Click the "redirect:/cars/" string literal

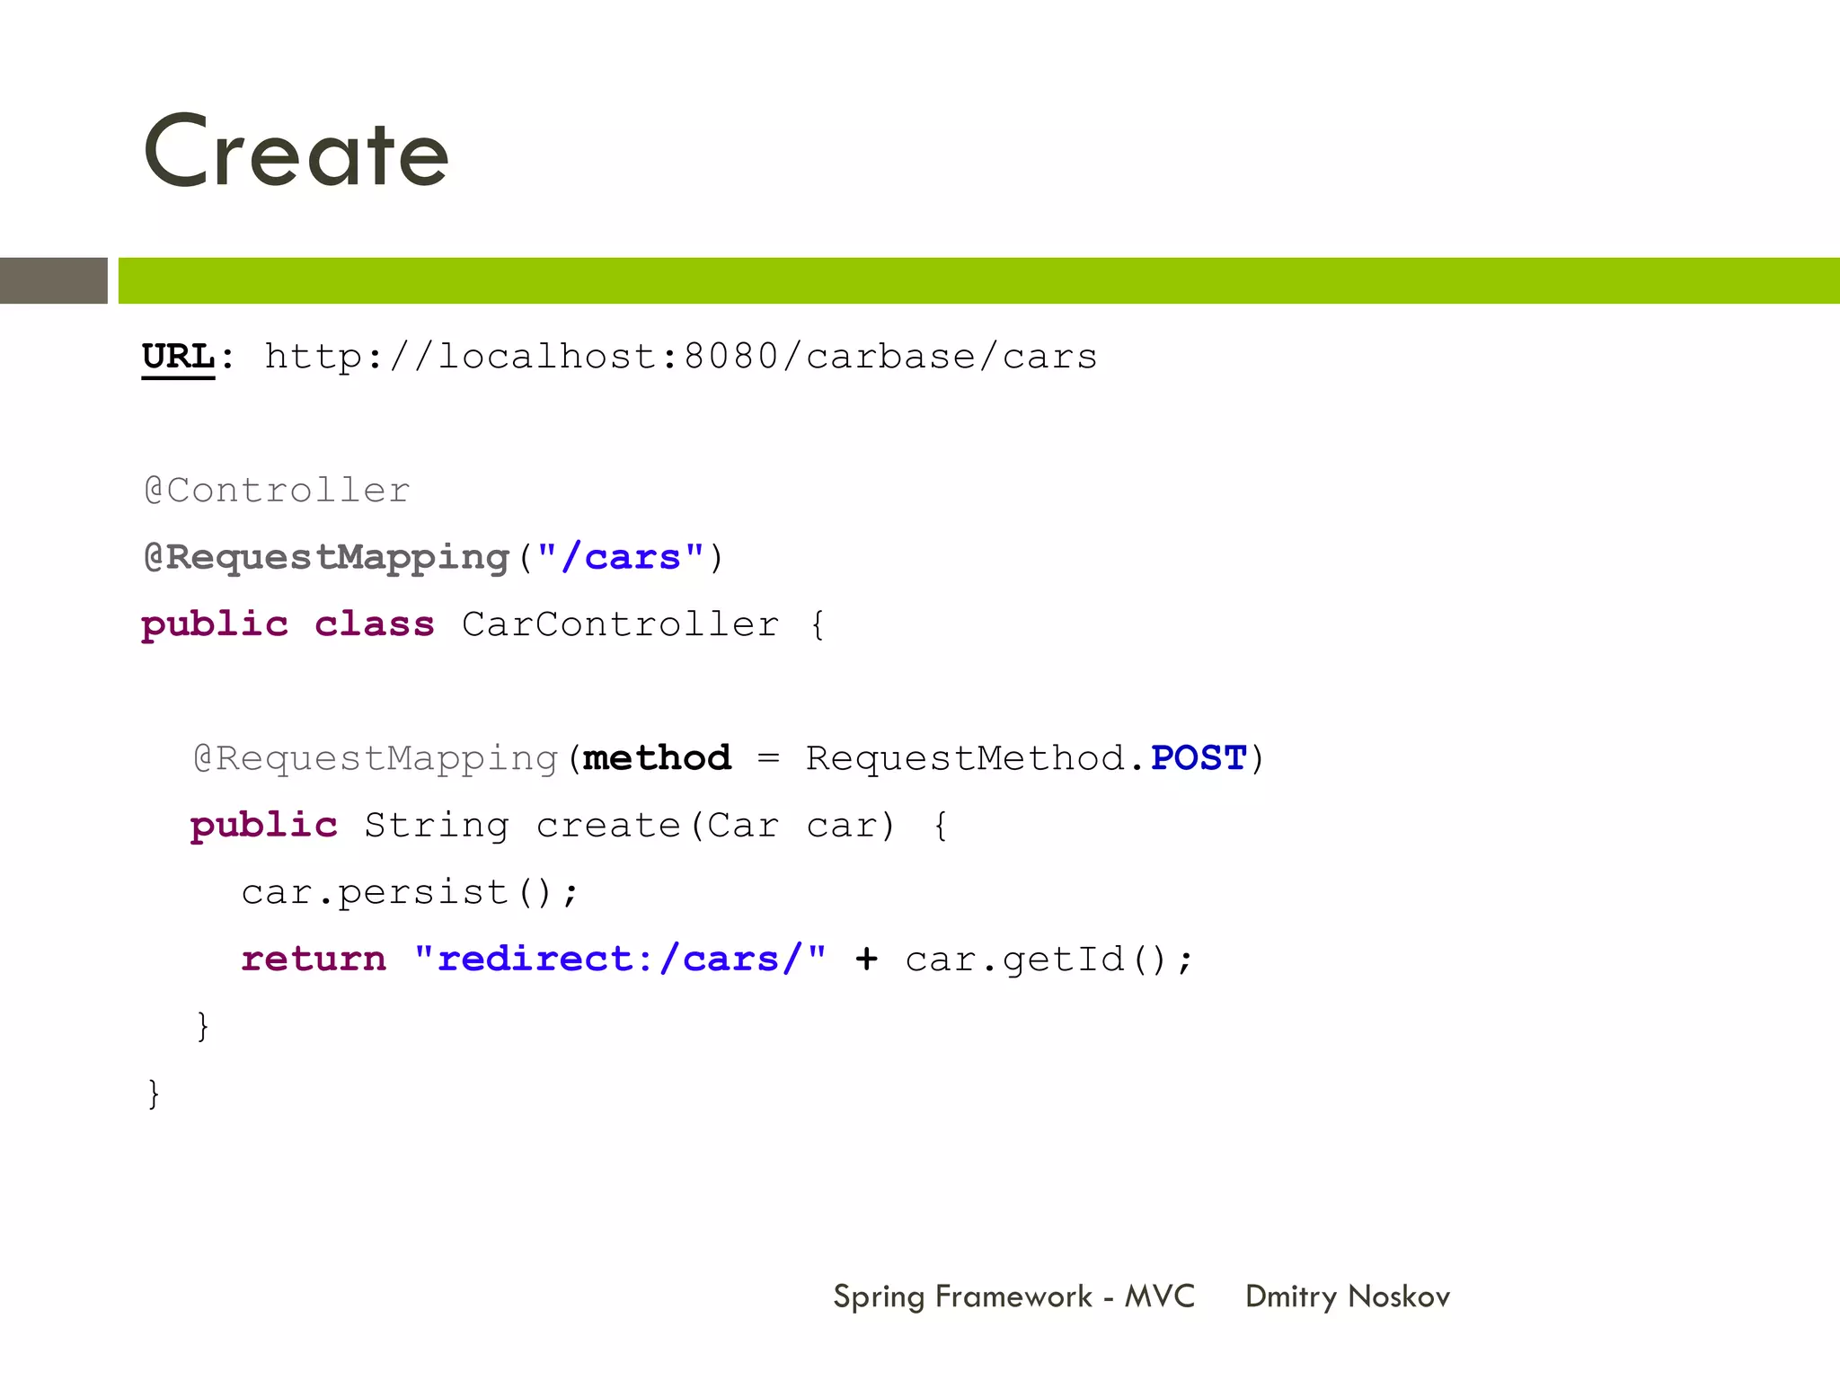click(x=620, y=960)
